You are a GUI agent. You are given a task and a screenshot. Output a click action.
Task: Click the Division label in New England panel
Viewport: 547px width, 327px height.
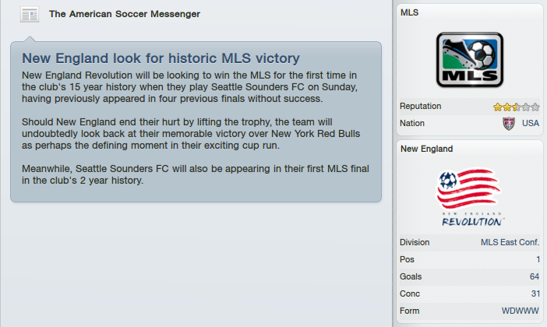(415, 242)
